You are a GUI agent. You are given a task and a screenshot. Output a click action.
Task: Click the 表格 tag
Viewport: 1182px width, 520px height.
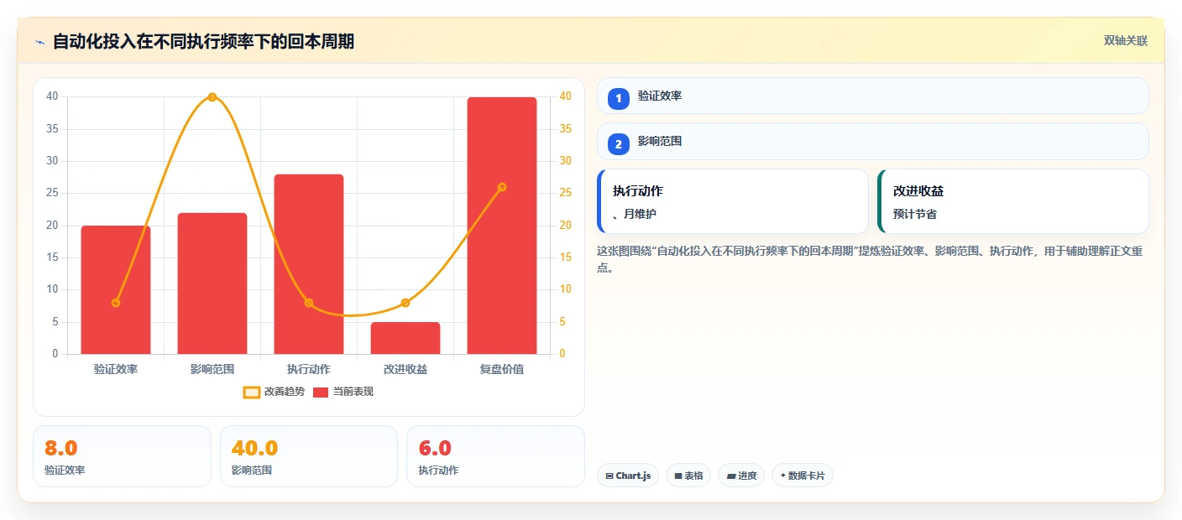coord(688,476)
